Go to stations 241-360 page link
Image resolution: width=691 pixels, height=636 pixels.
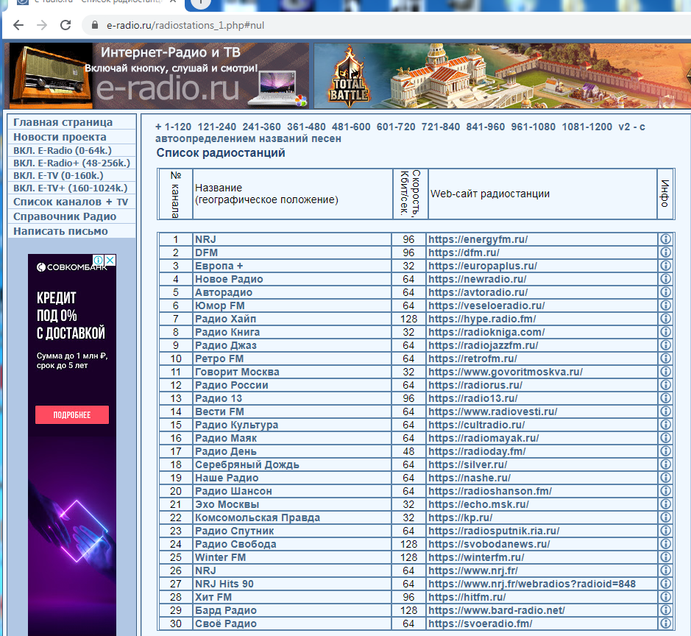(261, 127)
